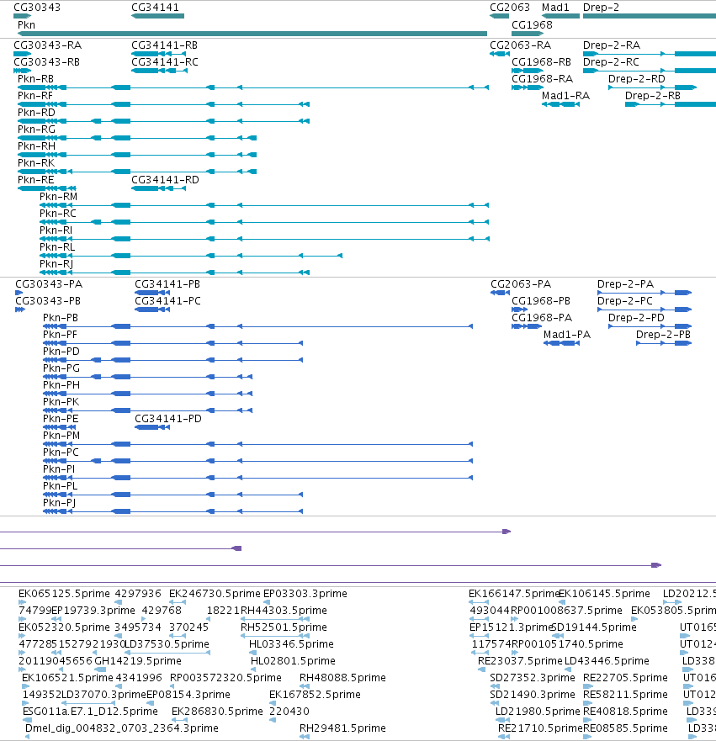Select the RH48088.5prime EST label

point(342,678)
